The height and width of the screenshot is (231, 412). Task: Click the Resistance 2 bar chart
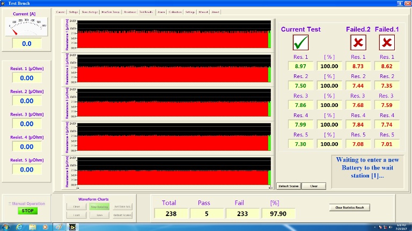(x=174, y=68)
